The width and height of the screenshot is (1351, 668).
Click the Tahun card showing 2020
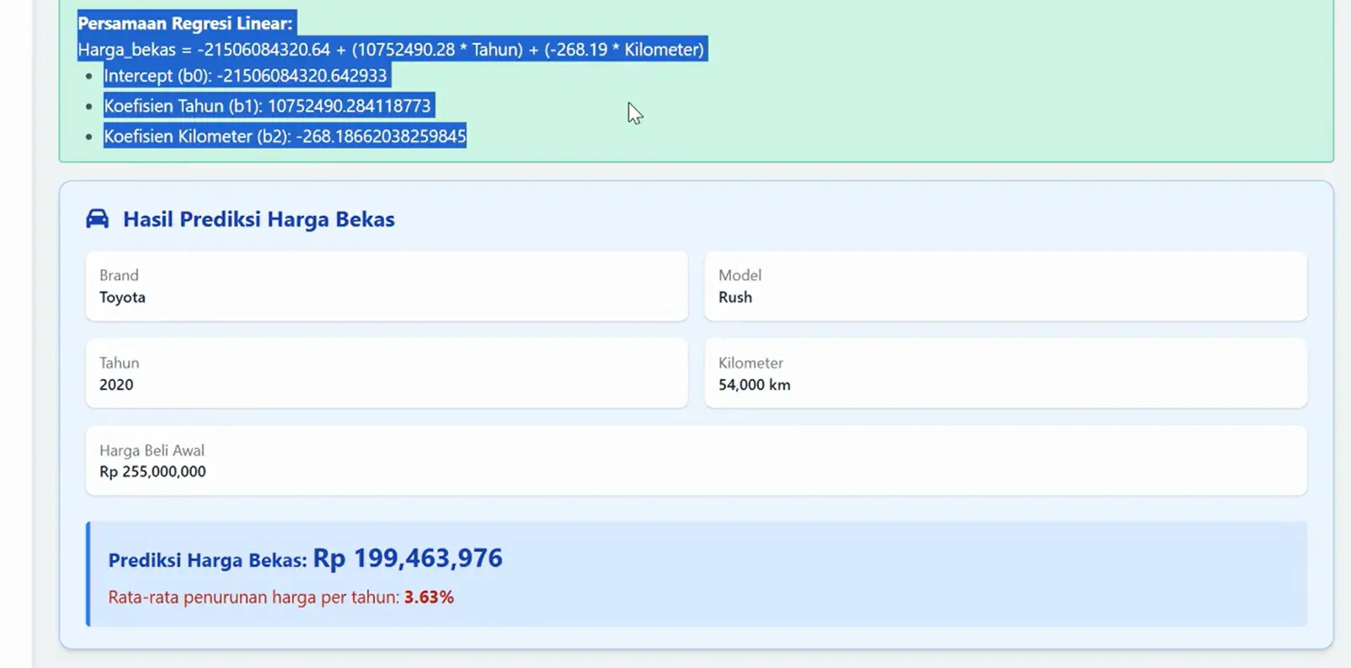387,373
